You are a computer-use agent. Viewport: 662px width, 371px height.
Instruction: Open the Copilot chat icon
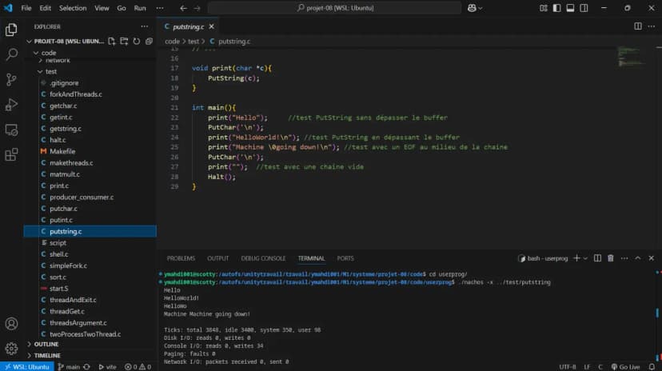point(472,8)
